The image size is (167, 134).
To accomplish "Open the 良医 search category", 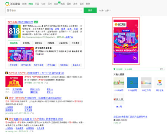I will pyautogui.click(x=56, y=4).
